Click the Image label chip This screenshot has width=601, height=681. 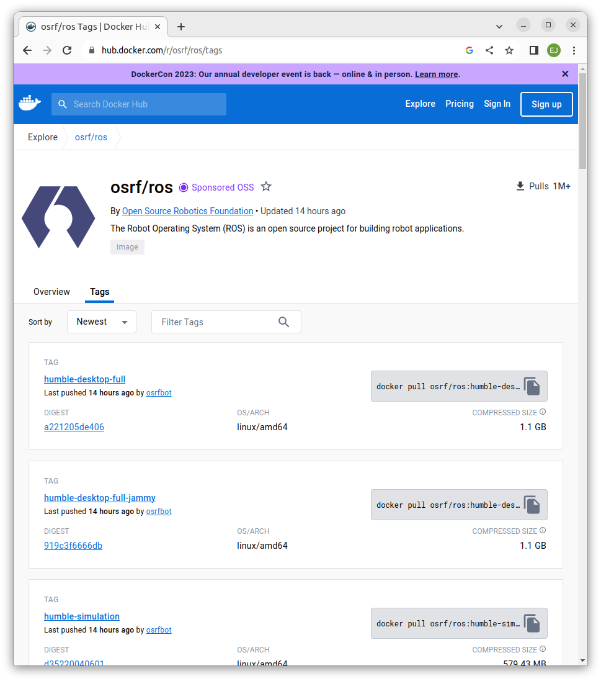(127, 247)
